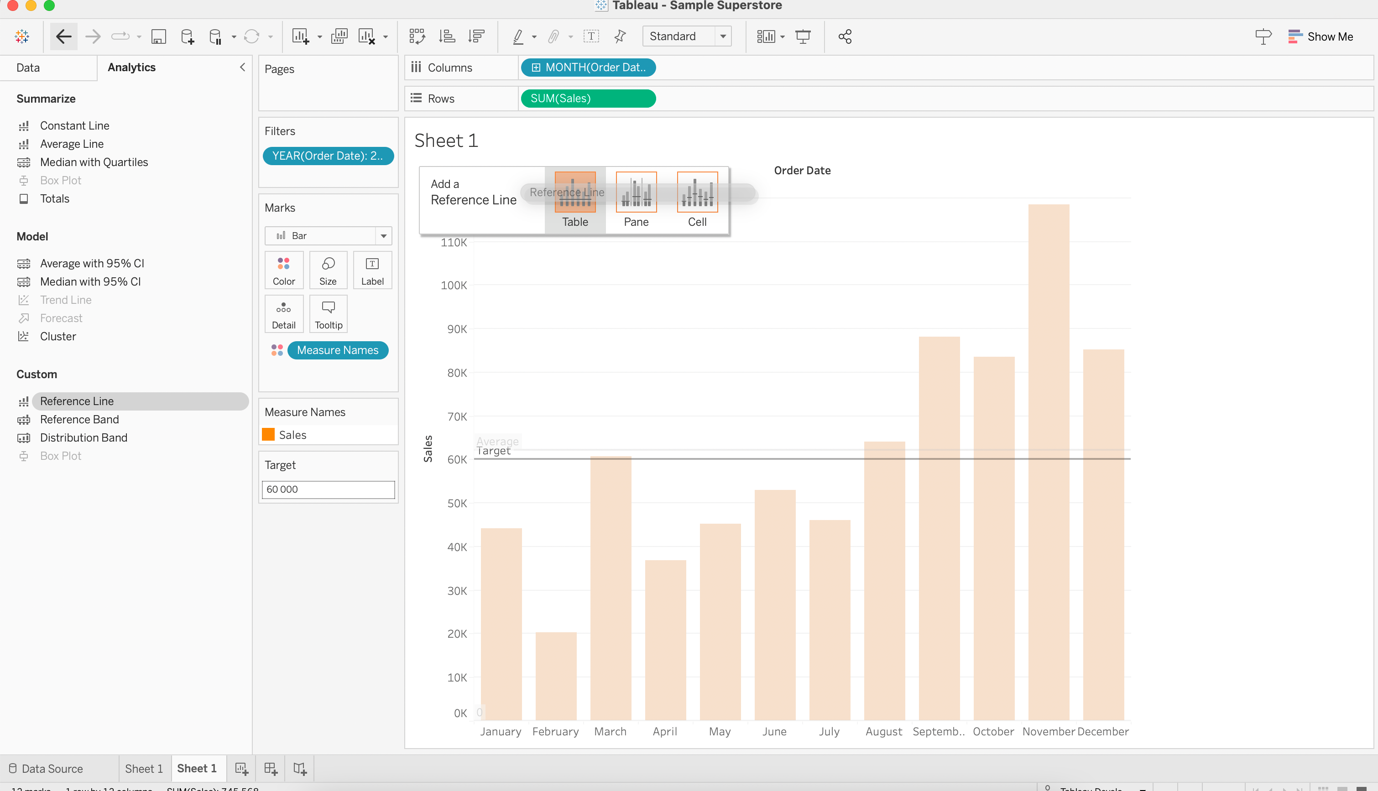The image size is (1378, 791).
Task: Click the Duplicate sheet icon
Action: point(339,36)
